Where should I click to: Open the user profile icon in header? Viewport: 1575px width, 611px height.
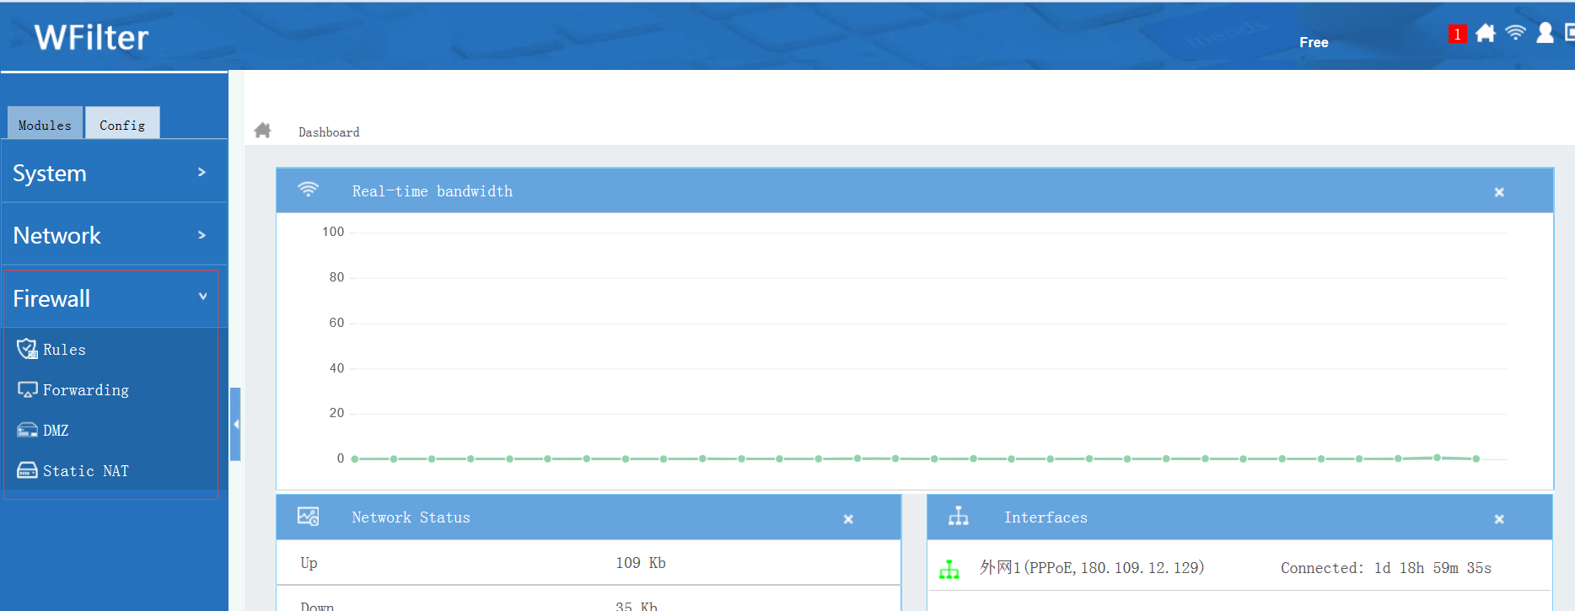(1545, 33)
